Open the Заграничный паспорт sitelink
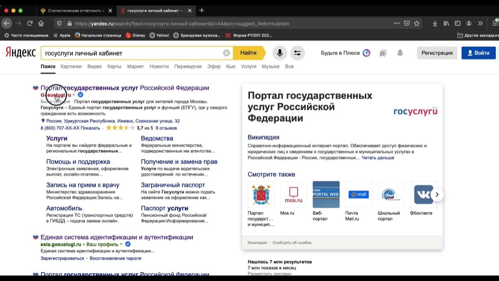This screenshot has height=281, width=499. pyautogui.click(x=173, y=185)
